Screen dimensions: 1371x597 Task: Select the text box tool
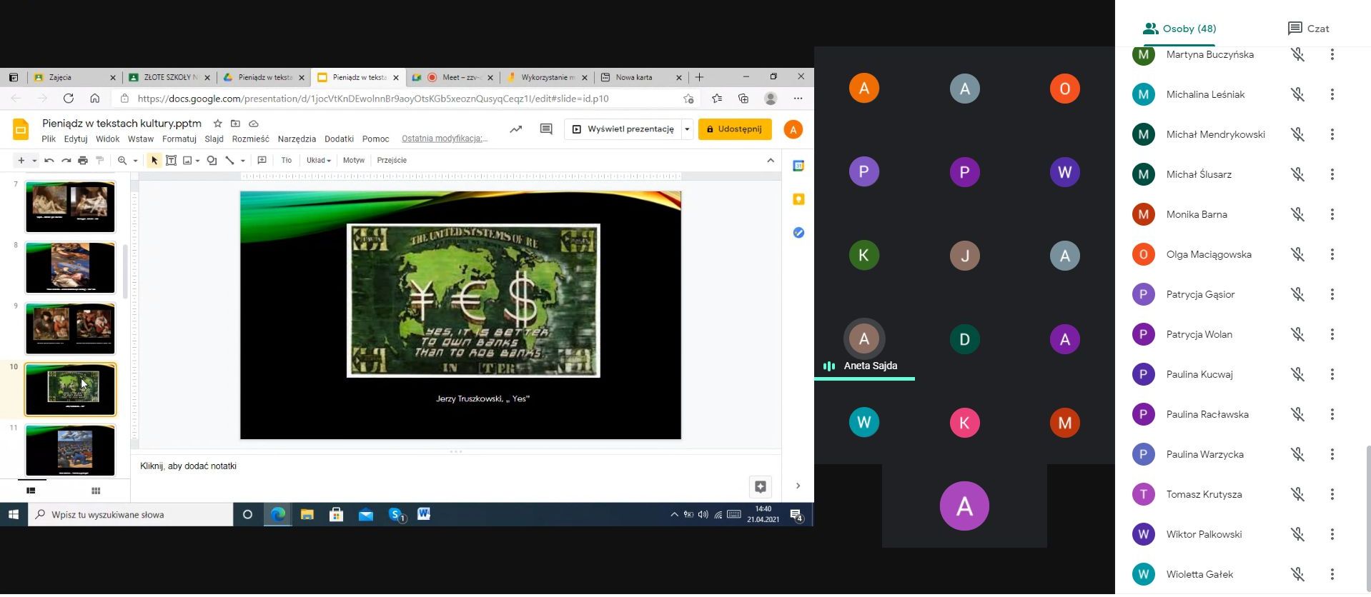pyautogui.click(x=172, y=161)
